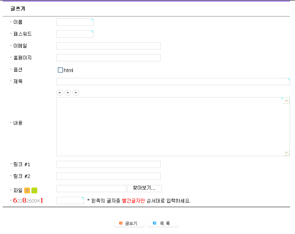Click the 파일 file path field
The height and width of the screenshot is (234, 295).
click(91, 188)
